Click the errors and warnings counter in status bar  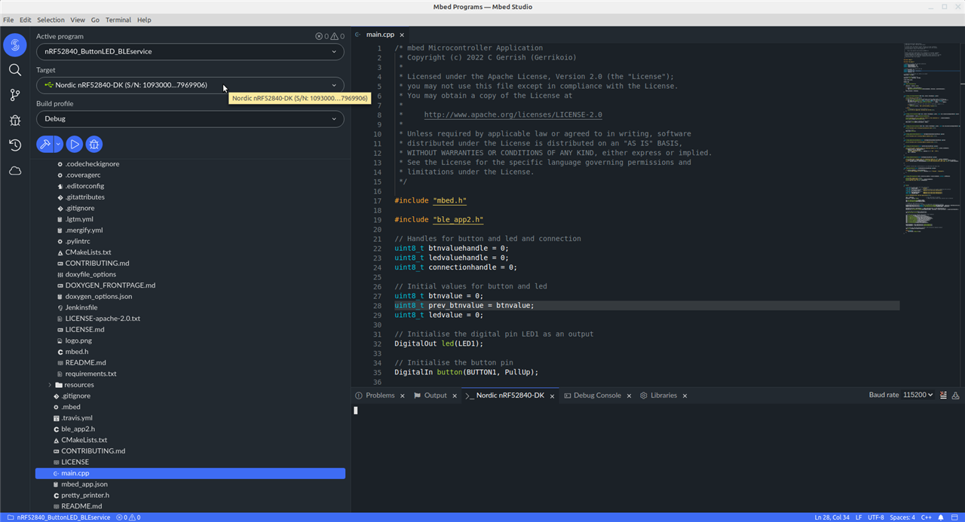tap(128, 517)
